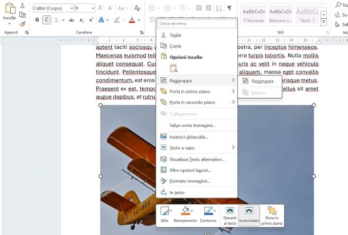The width and height of the screenshot is (348, 235).
Task: Apply superscript x² formatting
Action: tap(91, 20)
